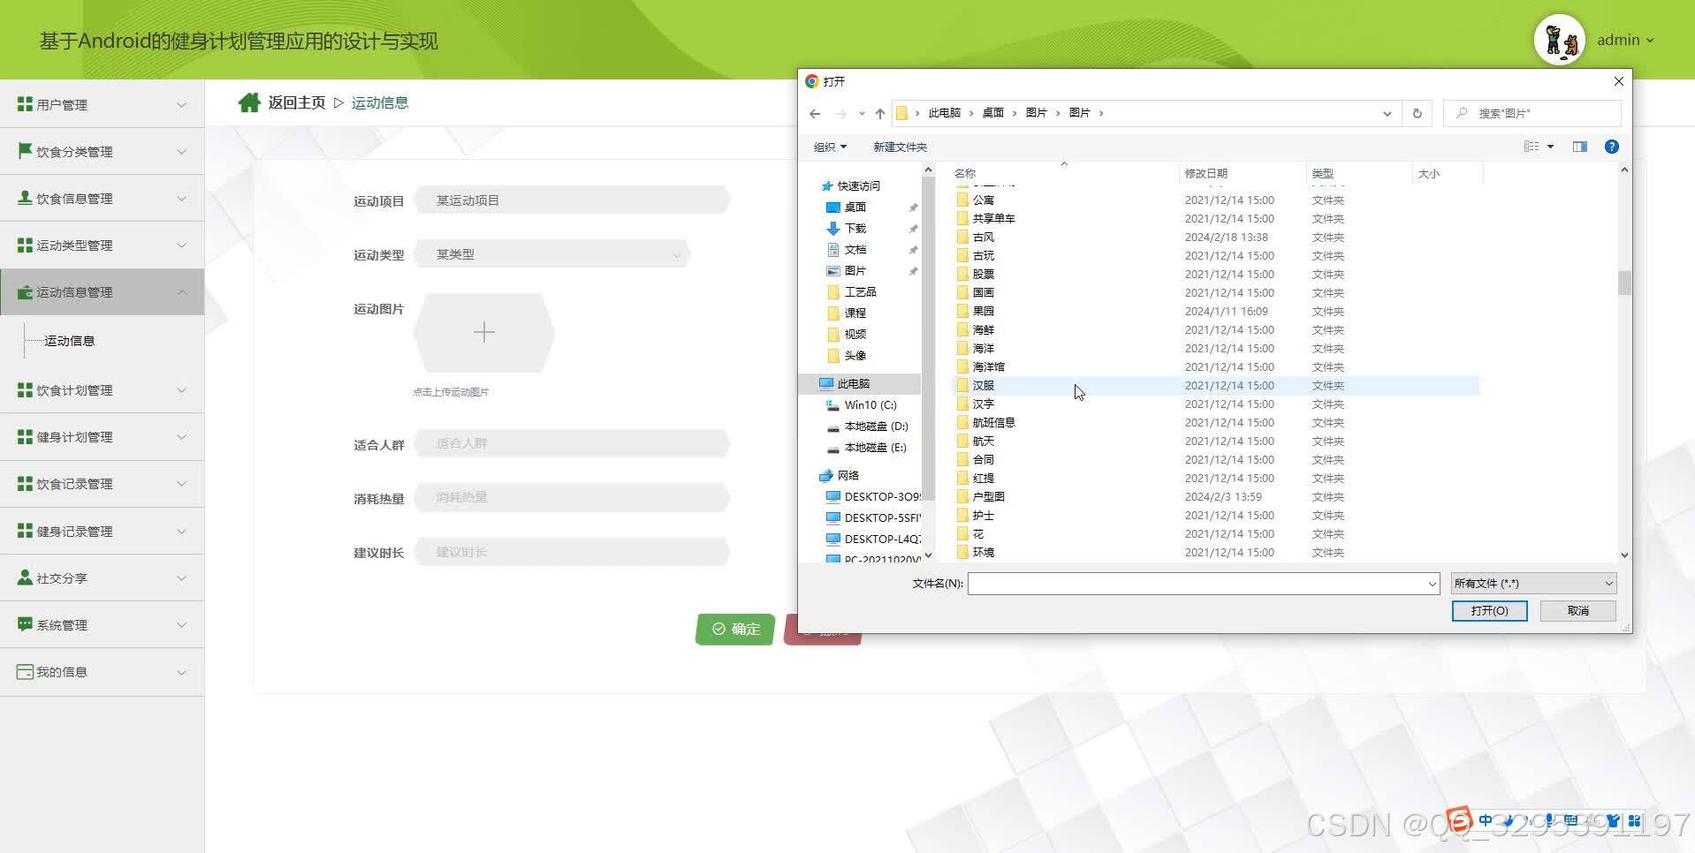1695x853 pixels.
Task: Go back in the file dialog
Action: [815, 113]
